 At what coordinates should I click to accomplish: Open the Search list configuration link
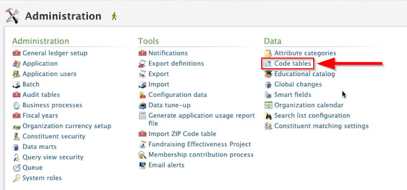[x=312, y=115]
